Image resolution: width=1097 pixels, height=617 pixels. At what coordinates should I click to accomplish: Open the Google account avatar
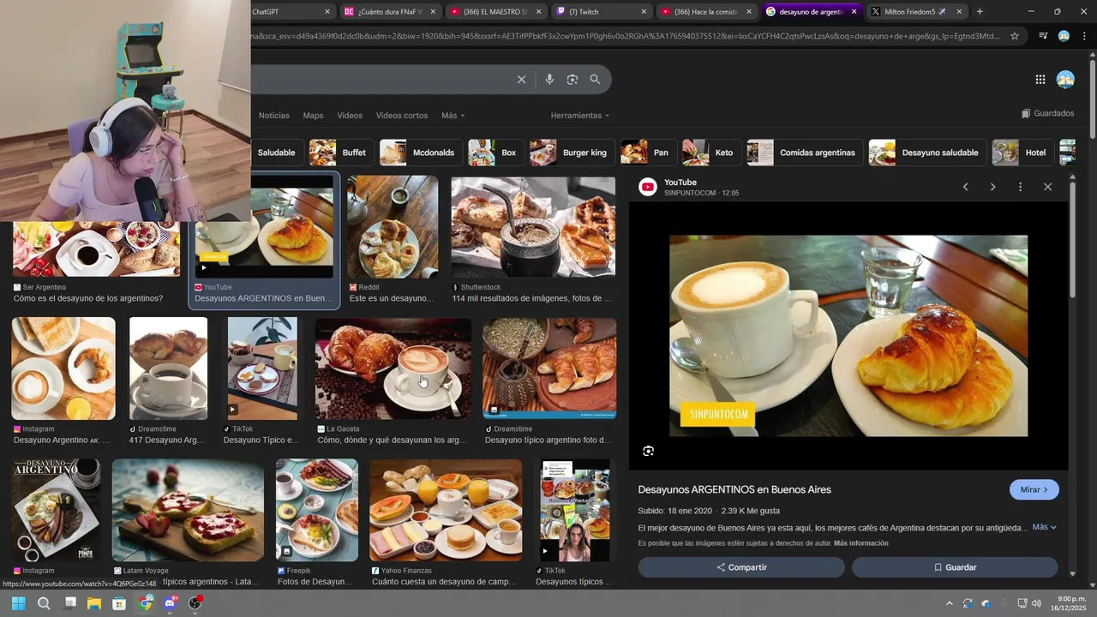pos(1066,80)
